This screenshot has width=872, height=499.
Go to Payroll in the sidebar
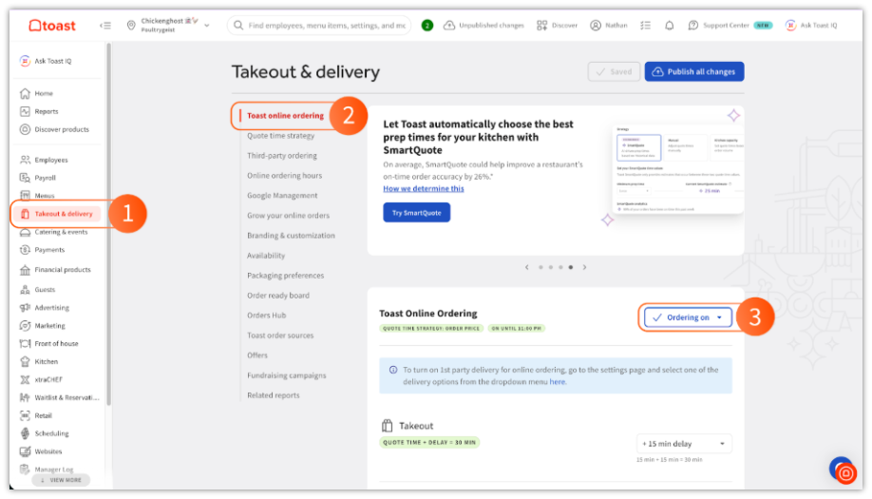point(45,178)
